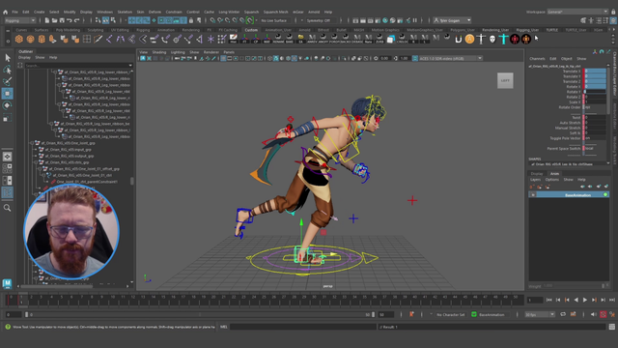Open the search magnifier in left sidebar
Screen dimensions: 618x348
[8, 208]
